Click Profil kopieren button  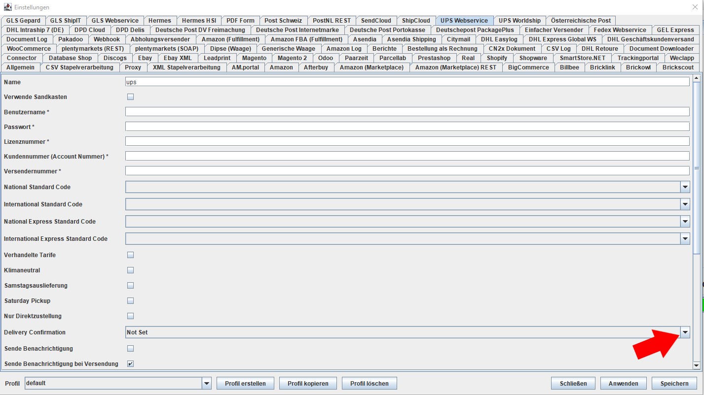tap(308, 383)
